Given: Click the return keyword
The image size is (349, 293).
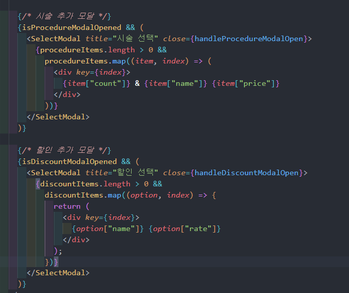Looking at the screenshot, I should [67, 207].
